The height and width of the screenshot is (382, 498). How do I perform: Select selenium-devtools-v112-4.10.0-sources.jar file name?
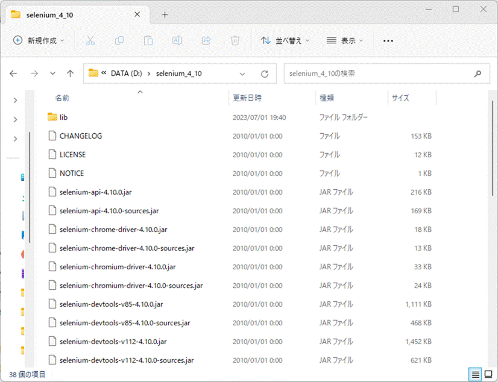[x=127, y=361]
